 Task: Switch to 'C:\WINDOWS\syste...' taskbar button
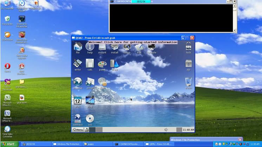point(129,144)
